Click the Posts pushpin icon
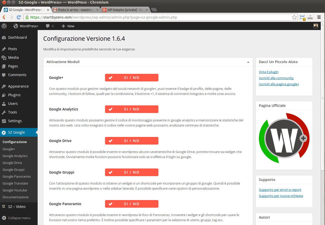Screen dimensions: 325x225 click(4, 49)
